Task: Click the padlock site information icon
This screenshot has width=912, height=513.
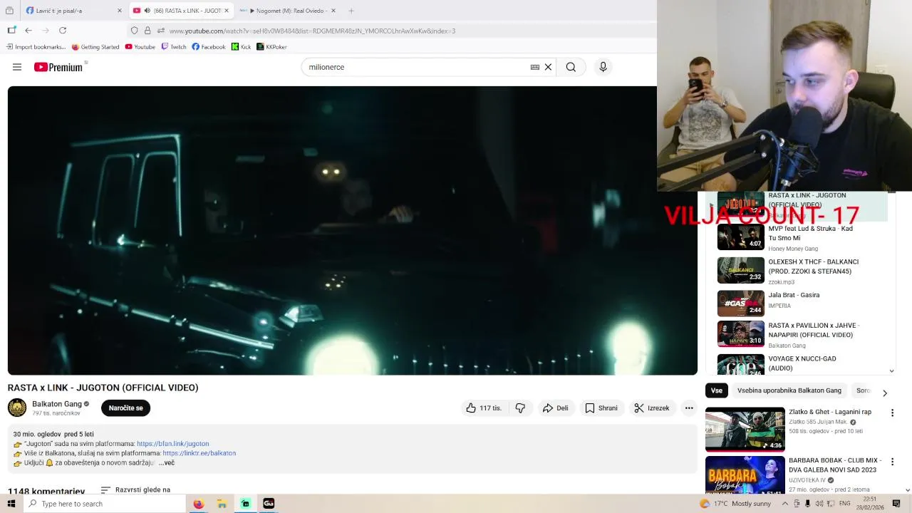Action: click(147, 31)
